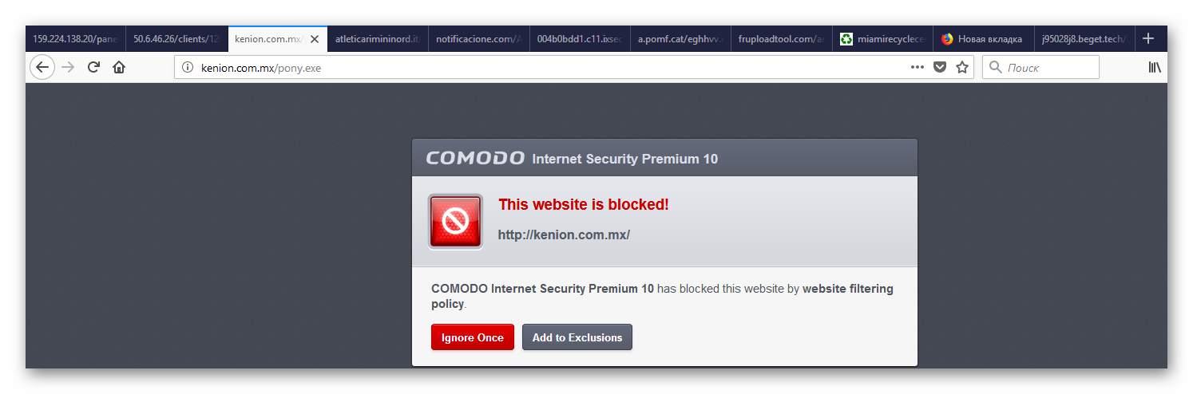This screenshot has height=394, width=1193.
Task: Switch to the notificacione.com tab
Action: pyautogui.click(x=479, y=39)
